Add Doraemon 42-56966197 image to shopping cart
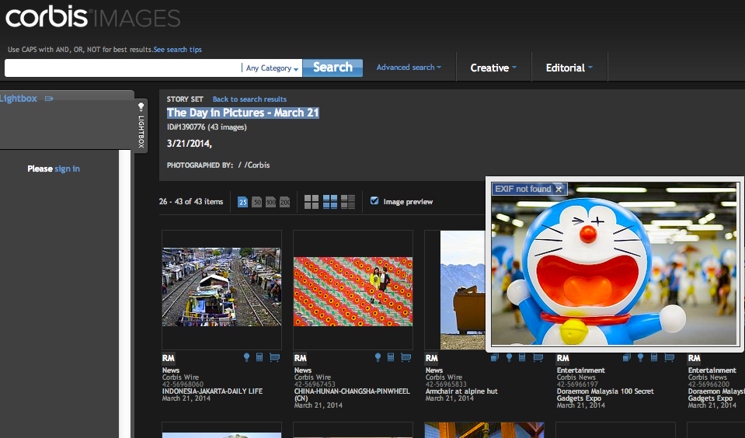745x438 pixels. click(669, 357)
